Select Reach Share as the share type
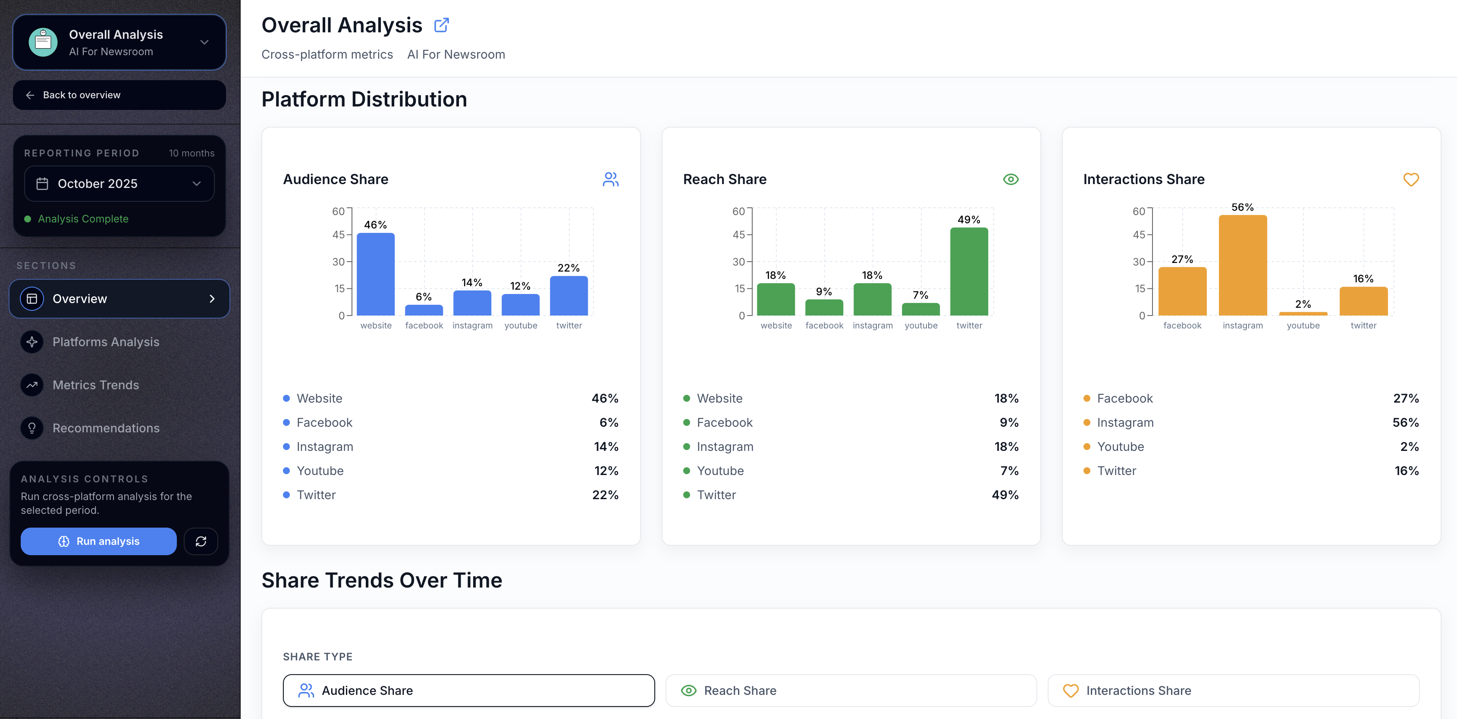This screenshot has width=1457, height=719. click(x=851, y=690)
